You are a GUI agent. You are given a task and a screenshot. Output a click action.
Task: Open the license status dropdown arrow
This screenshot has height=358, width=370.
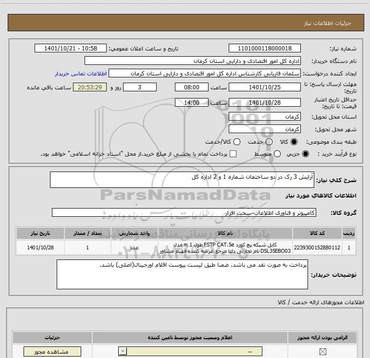pyautogui.click(x=123, y=351)
